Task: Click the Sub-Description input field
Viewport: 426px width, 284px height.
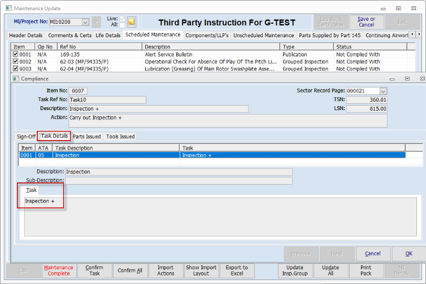Action: [179, 181]
